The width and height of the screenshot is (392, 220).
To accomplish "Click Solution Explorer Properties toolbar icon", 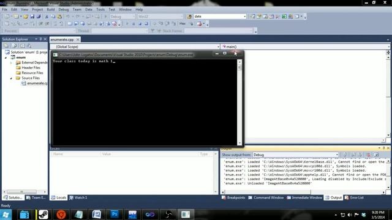I will [x=7, y=46].
